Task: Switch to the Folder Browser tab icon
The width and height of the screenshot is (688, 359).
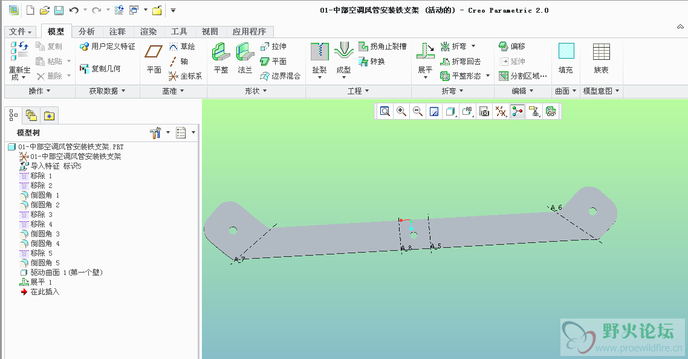Action: coord(31,116)
